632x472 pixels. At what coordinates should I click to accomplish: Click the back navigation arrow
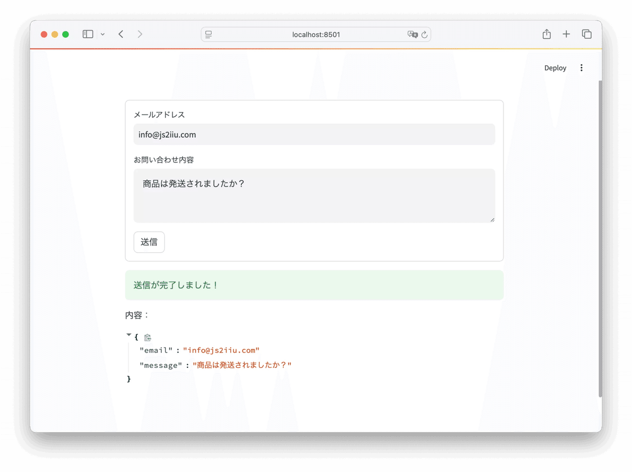(121, 34)
